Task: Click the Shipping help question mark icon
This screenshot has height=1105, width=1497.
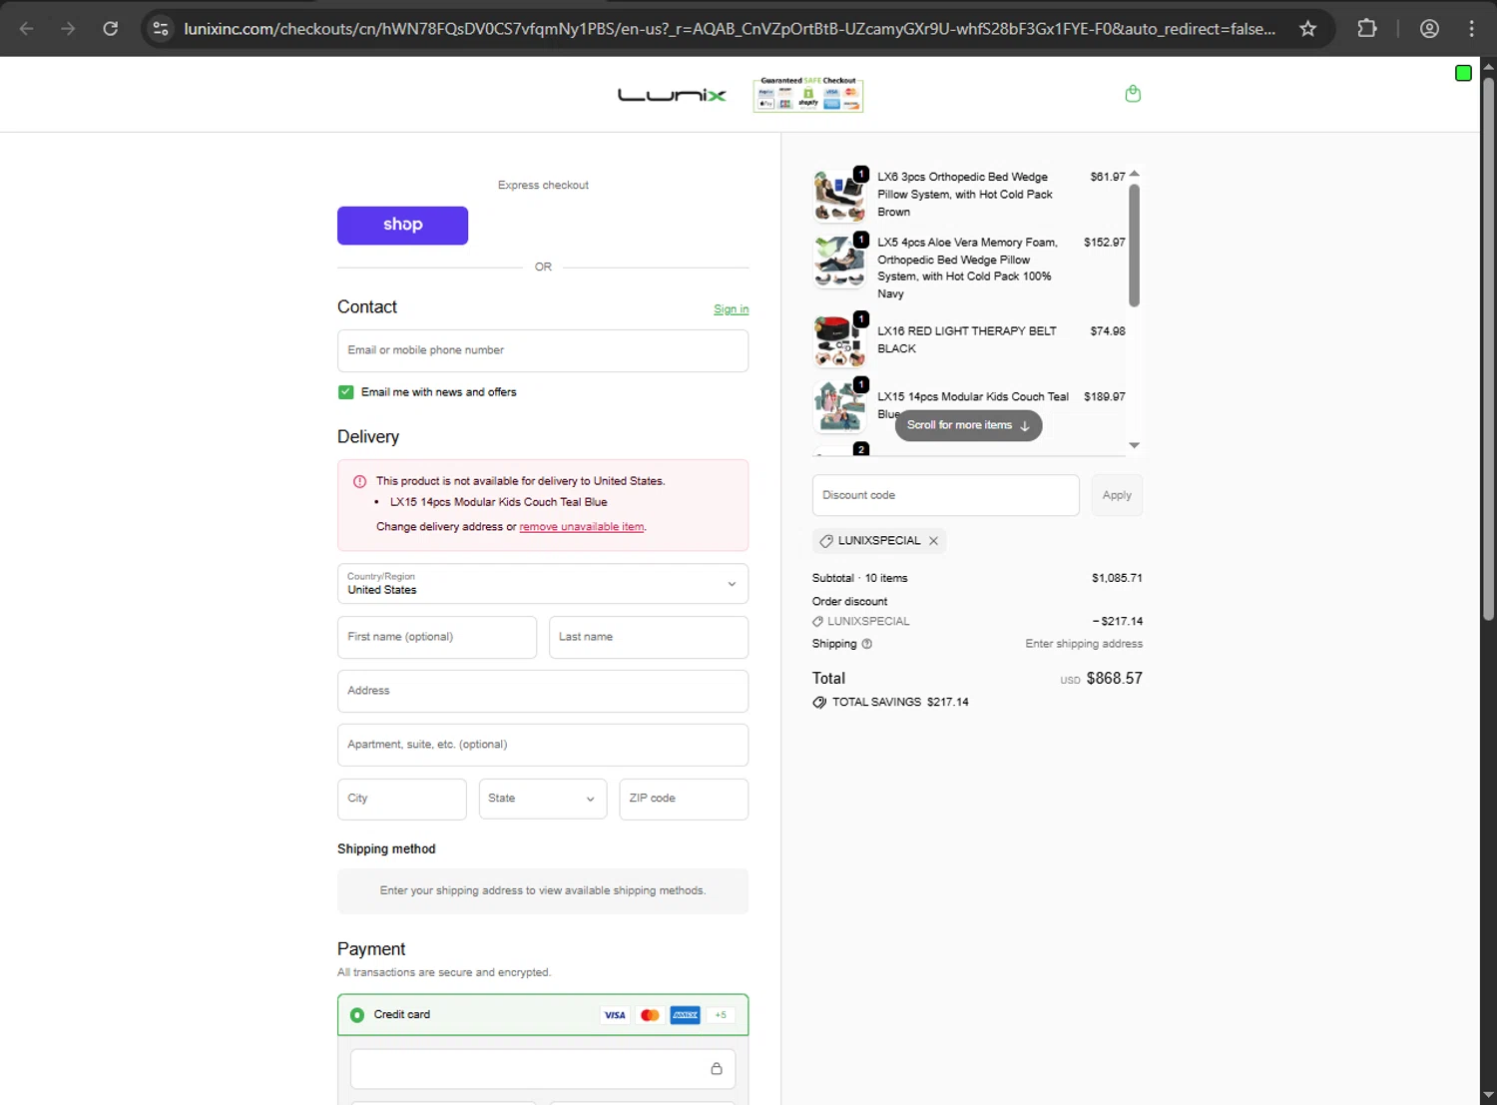Action: pyautogui.click(x=866, y=644)
